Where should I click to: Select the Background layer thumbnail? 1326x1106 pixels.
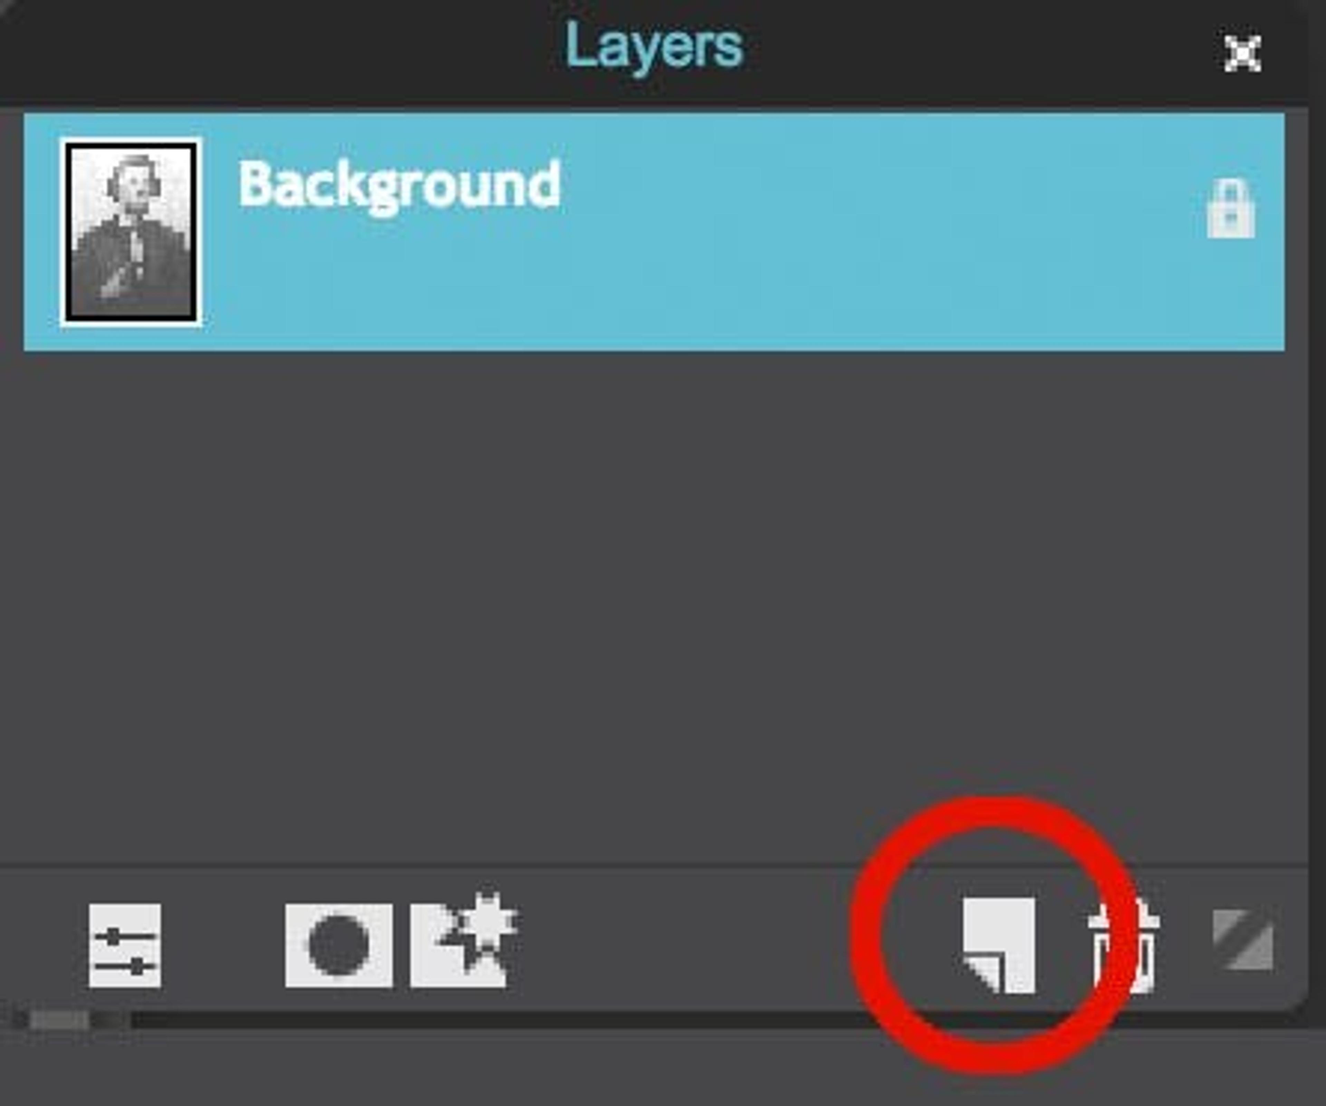[131, 232]
